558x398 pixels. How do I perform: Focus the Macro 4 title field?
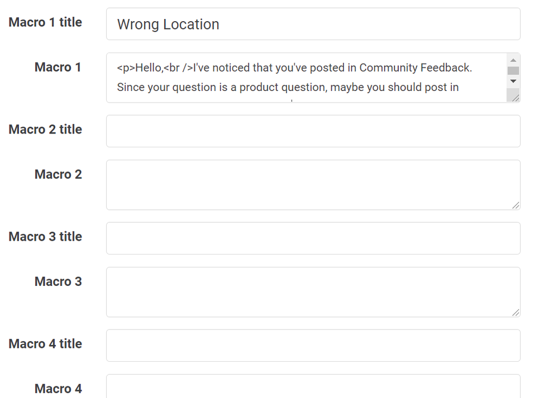[x=313, y=346]
